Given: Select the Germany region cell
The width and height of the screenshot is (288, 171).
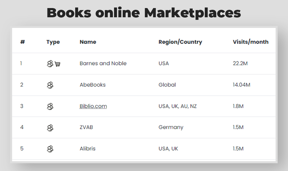Looking at the screenshot, I should coord(171,127).
